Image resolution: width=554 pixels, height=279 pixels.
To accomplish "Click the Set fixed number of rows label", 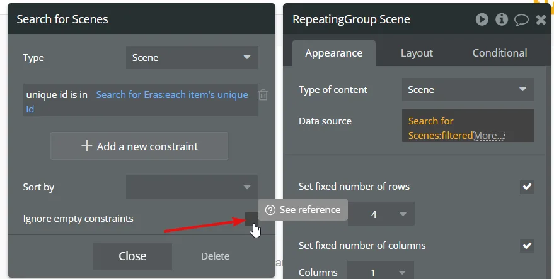I will click(x=354, y=187).
